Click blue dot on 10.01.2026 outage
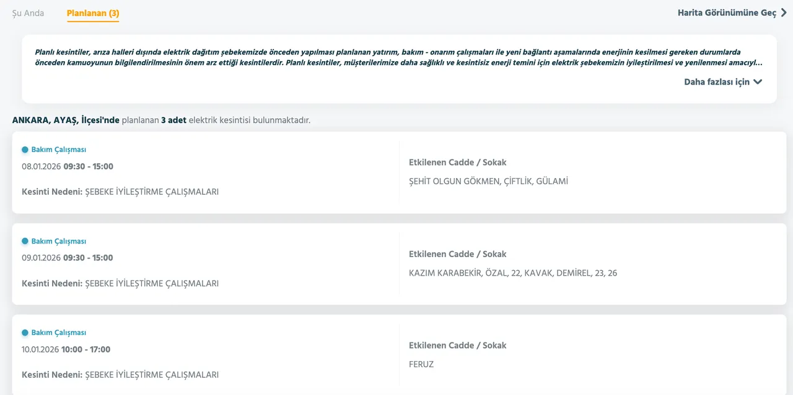The image size is (793, 395). [25, 333]
